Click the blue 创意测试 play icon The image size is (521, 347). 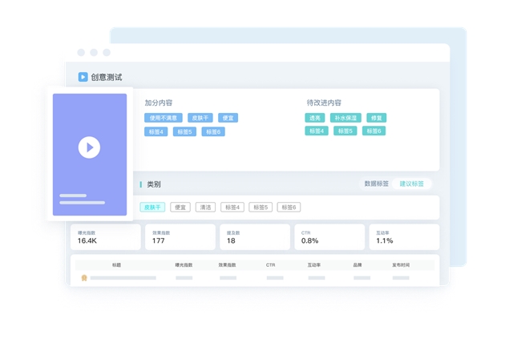(83, 77)
